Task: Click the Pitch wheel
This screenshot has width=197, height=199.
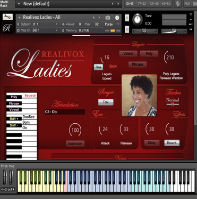Action: point(5,177)
